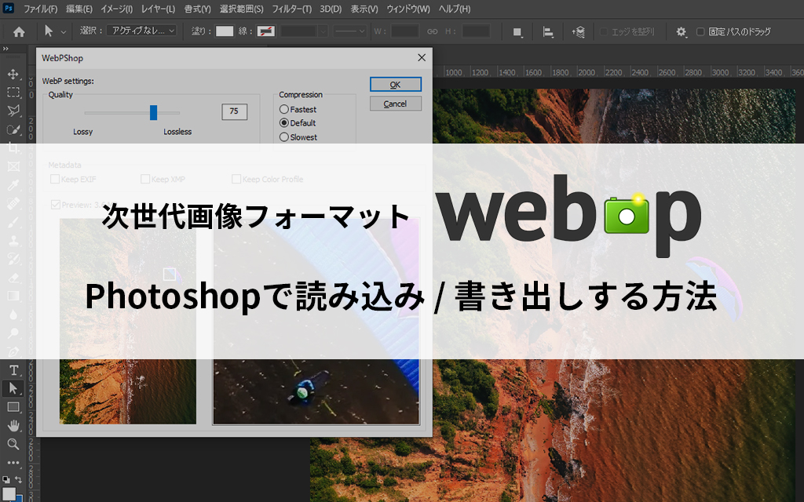Open the tool preset picker arrow

64,31
